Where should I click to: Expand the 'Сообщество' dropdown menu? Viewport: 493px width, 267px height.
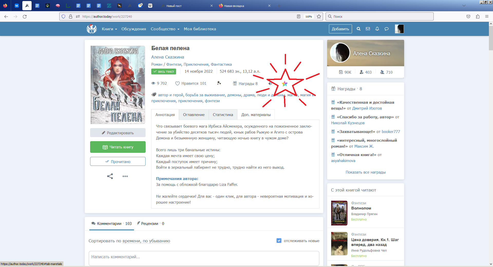pyautogui.click(x=165, y=29)
